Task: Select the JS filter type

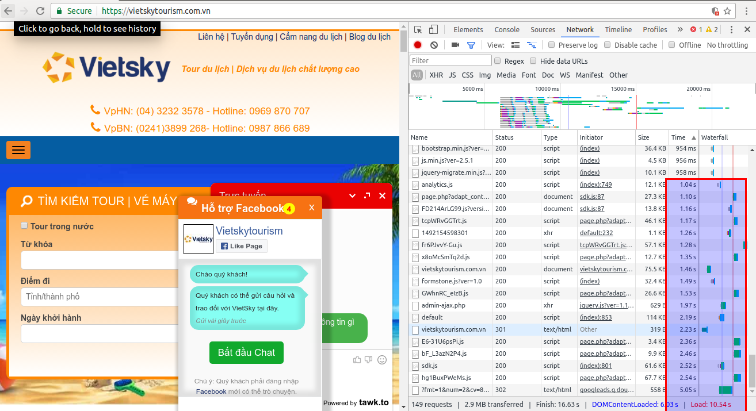Action: click(x=452, y=75)
